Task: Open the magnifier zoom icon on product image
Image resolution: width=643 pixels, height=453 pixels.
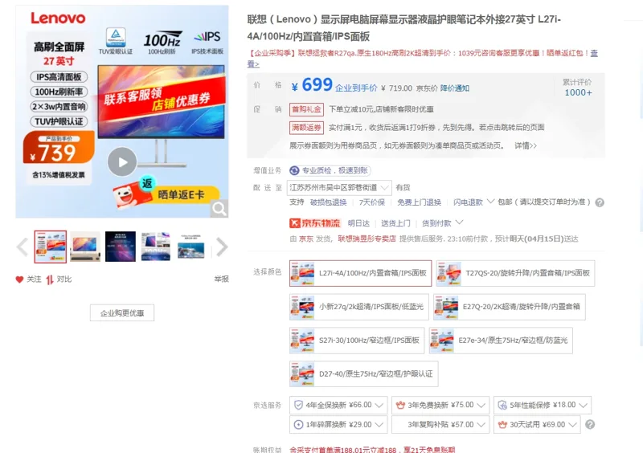Action: (219, 209)
